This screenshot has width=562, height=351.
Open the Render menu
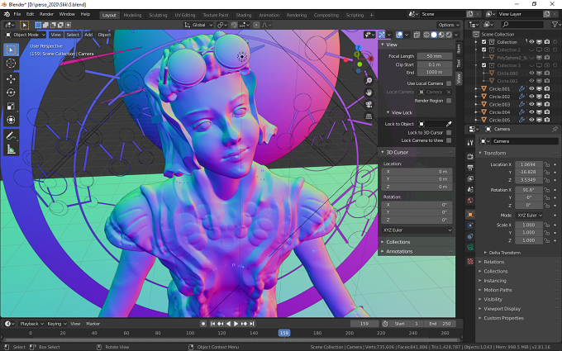coord(46,14)
